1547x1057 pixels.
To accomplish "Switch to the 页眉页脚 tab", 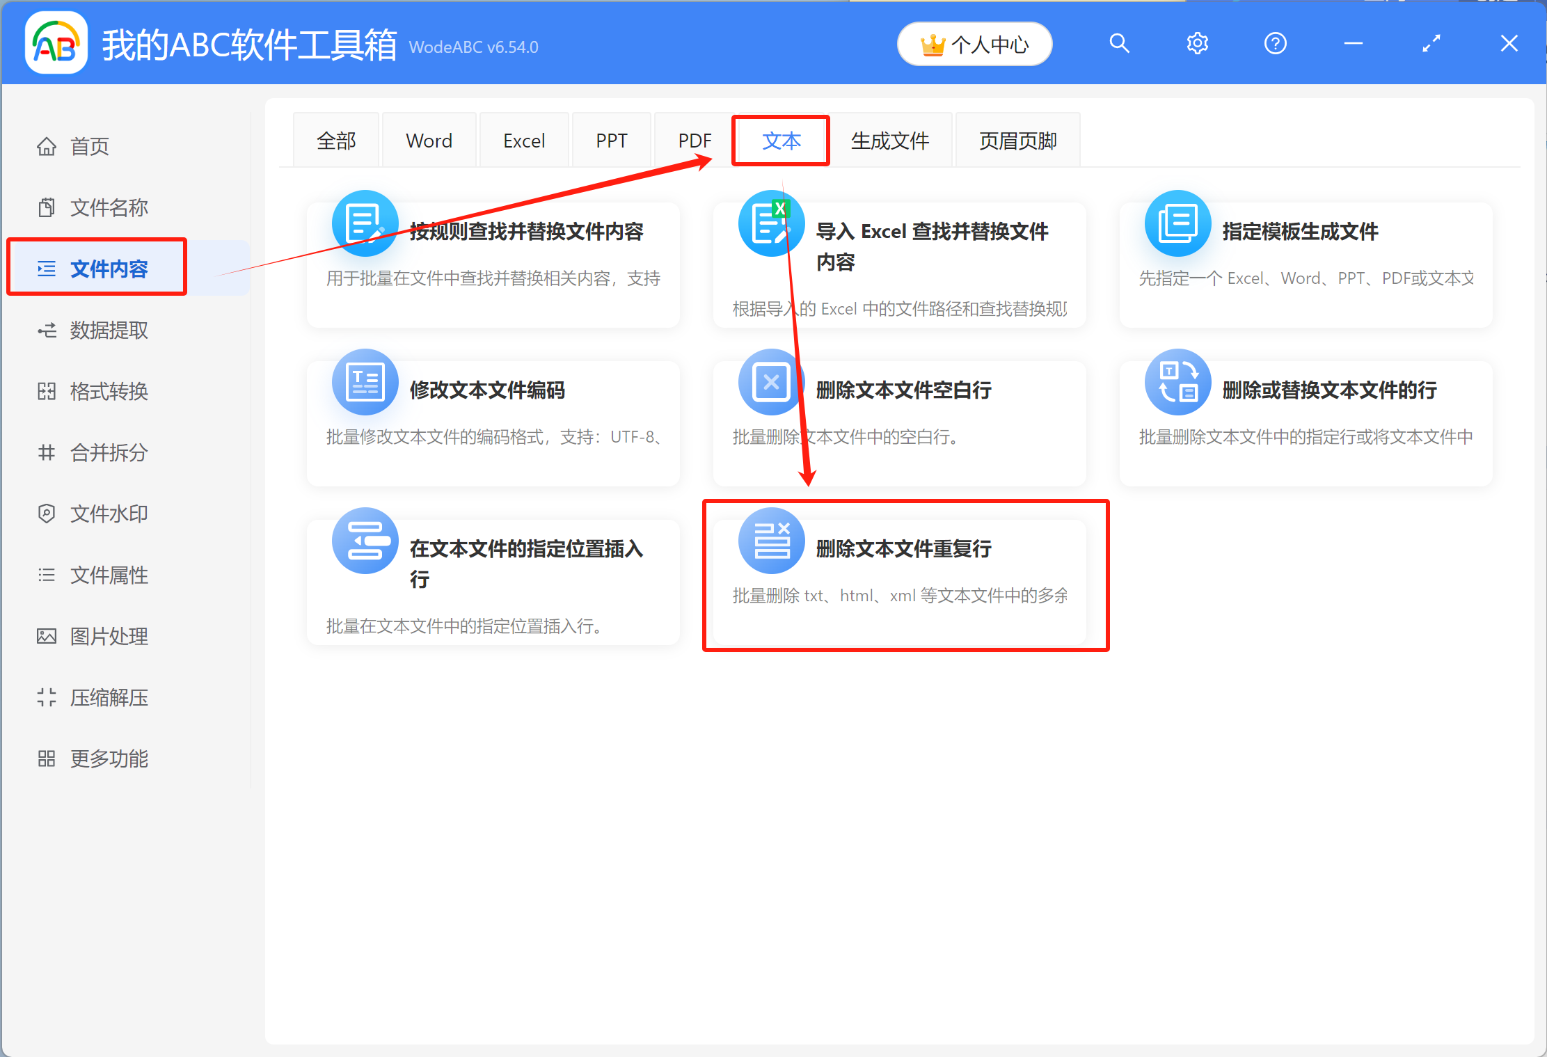I will pyautogui.click(x=1017, y=140).
